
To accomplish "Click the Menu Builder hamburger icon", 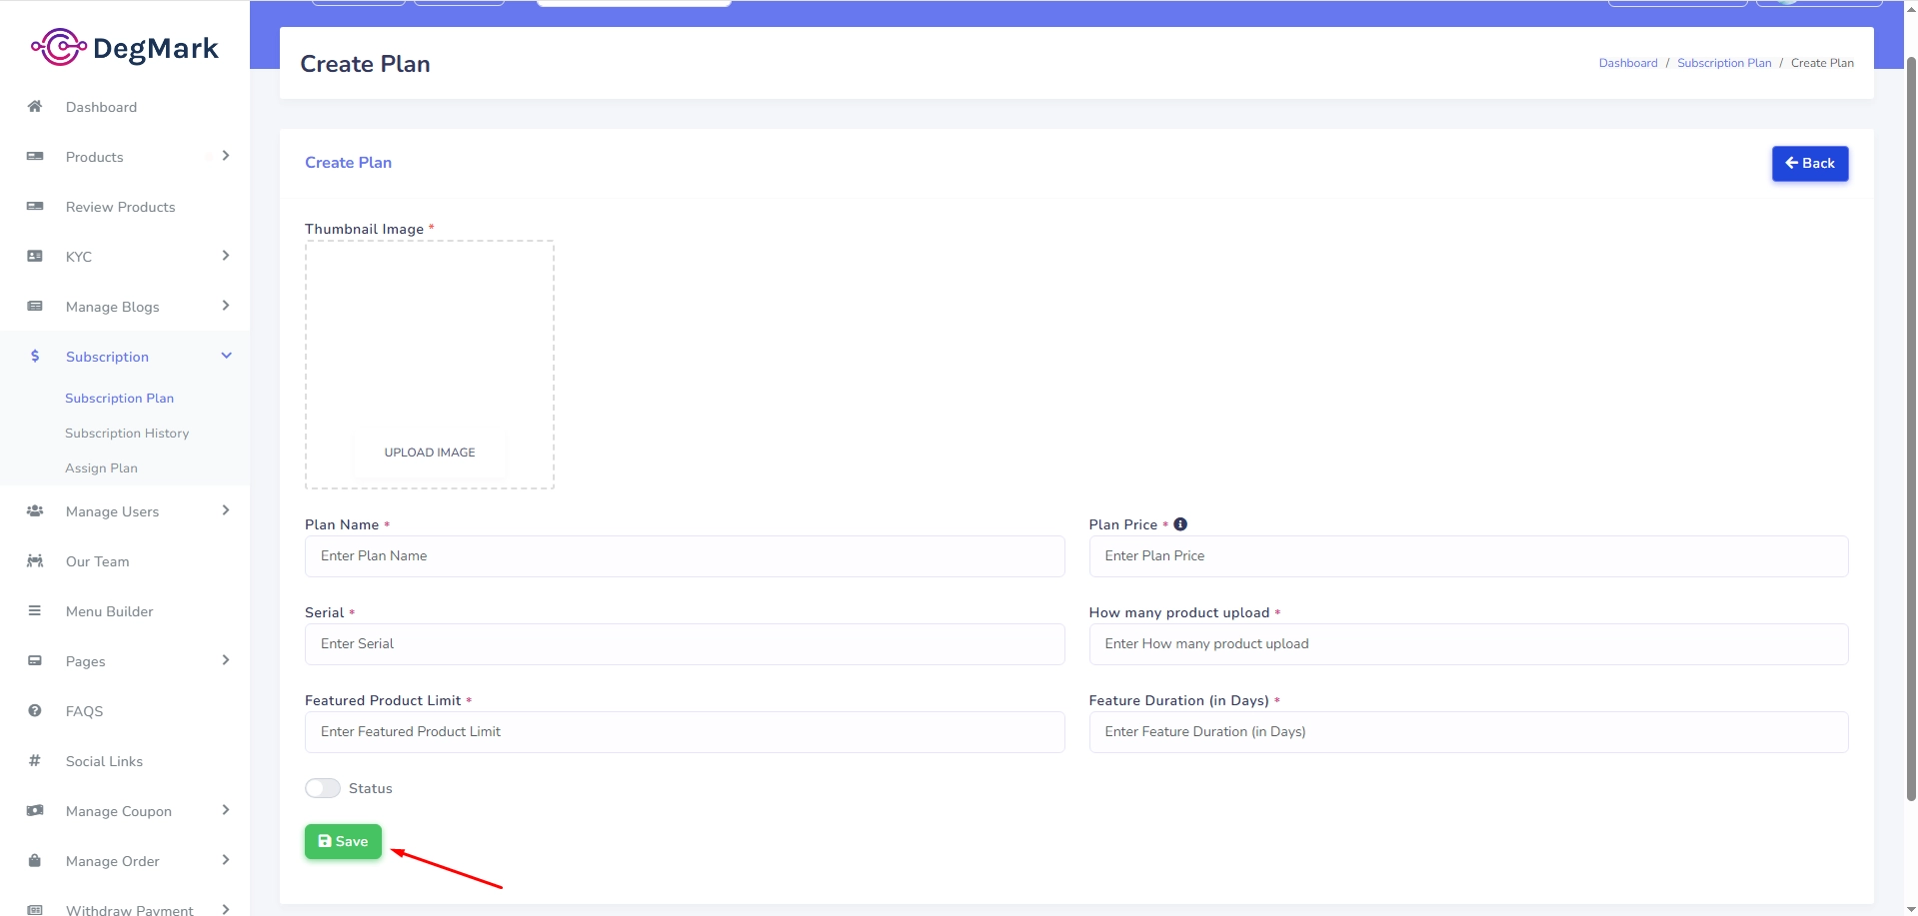I will click(x=35, y=610).
